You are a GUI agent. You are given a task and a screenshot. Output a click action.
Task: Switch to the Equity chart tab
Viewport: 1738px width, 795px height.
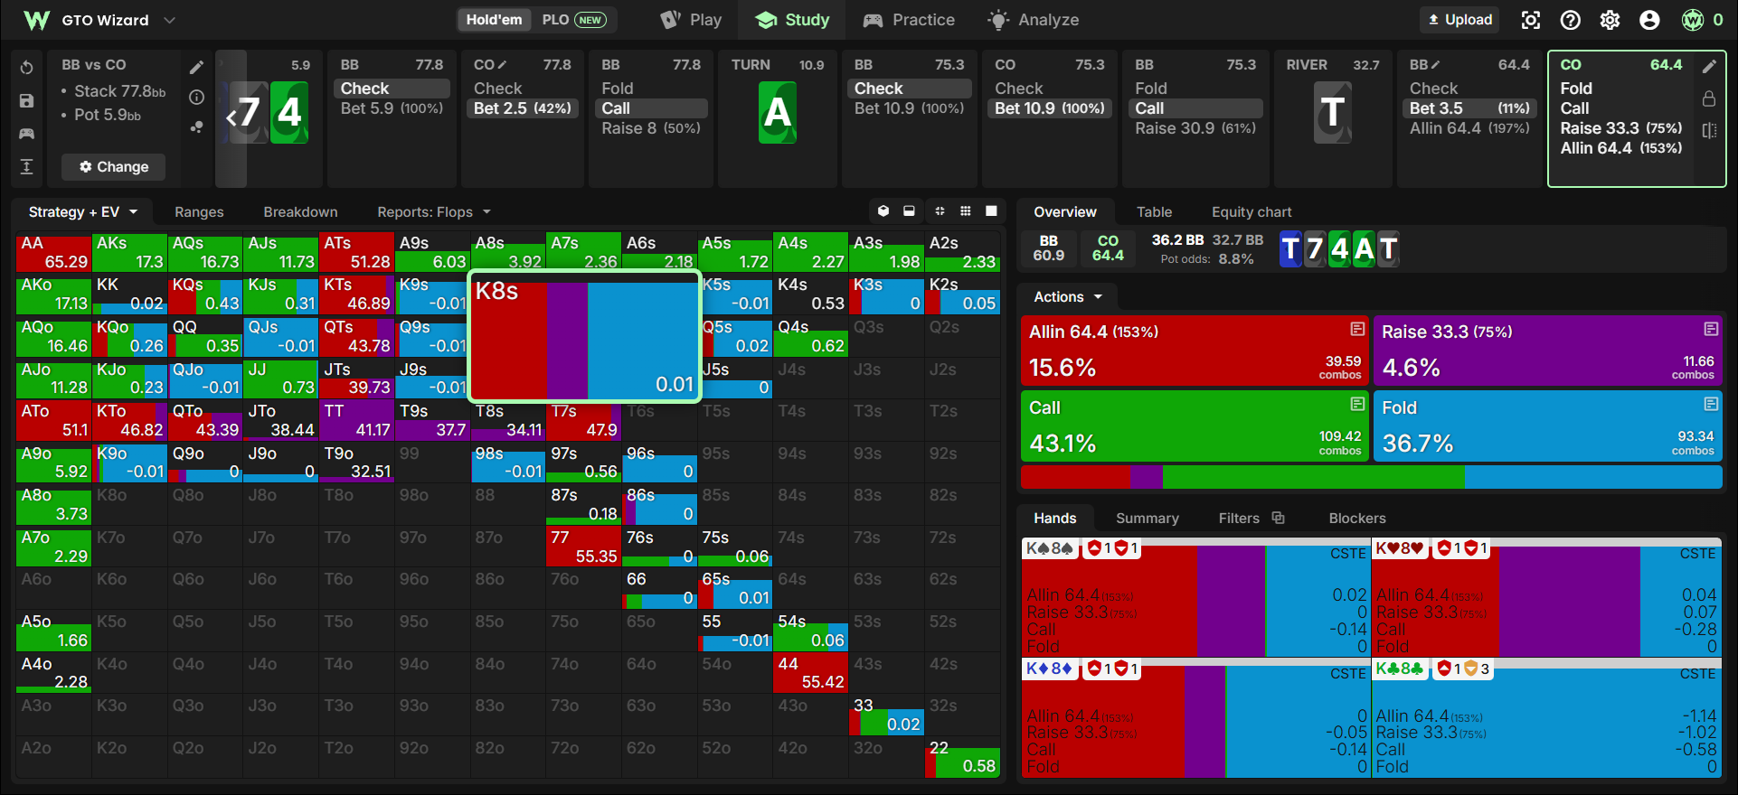(x=1252, y=212)
